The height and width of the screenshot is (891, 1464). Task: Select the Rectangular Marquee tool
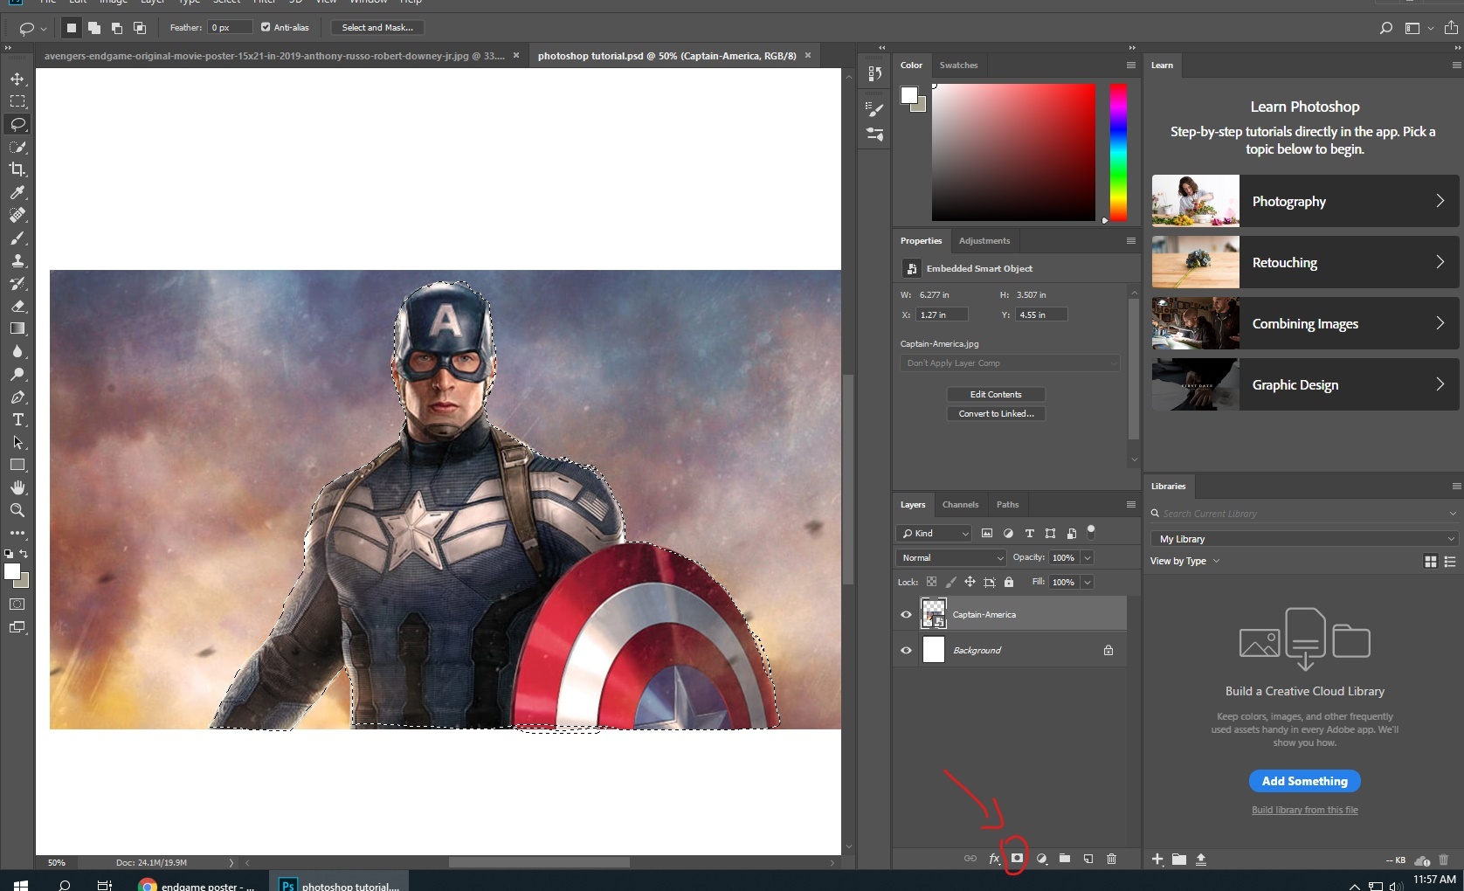(x=17, y=101)
